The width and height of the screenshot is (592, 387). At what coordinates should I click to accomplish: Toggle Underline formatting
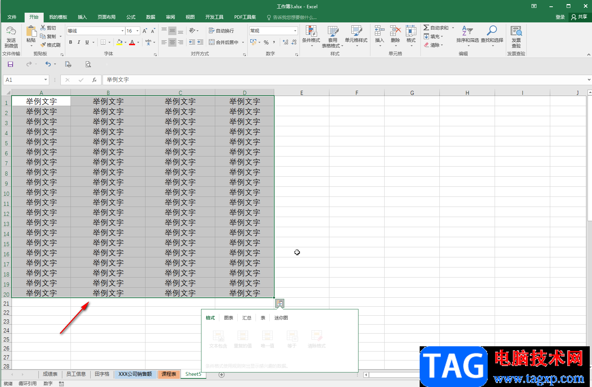point(87,42)
